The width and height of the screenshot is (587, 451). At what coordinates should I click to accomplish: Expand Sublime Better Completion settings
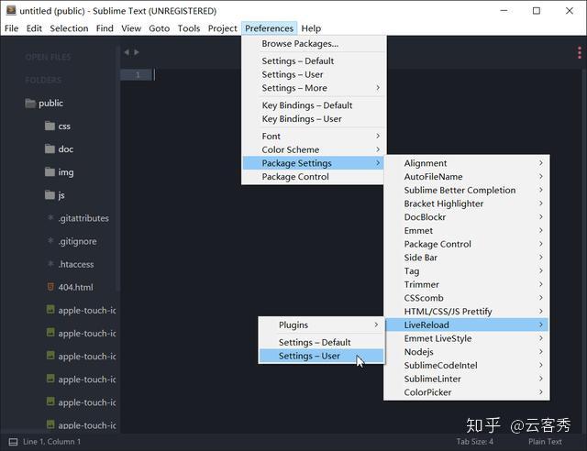click(x=467, y=190)
